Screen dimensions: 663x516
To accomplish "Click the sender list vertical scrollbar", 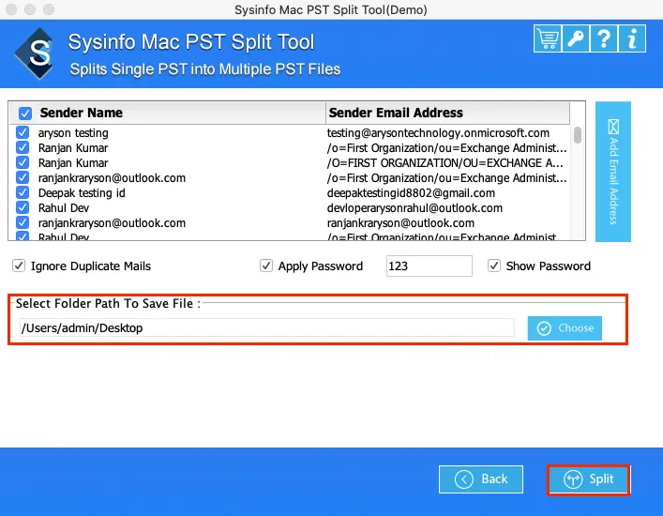I will (578, 136).
